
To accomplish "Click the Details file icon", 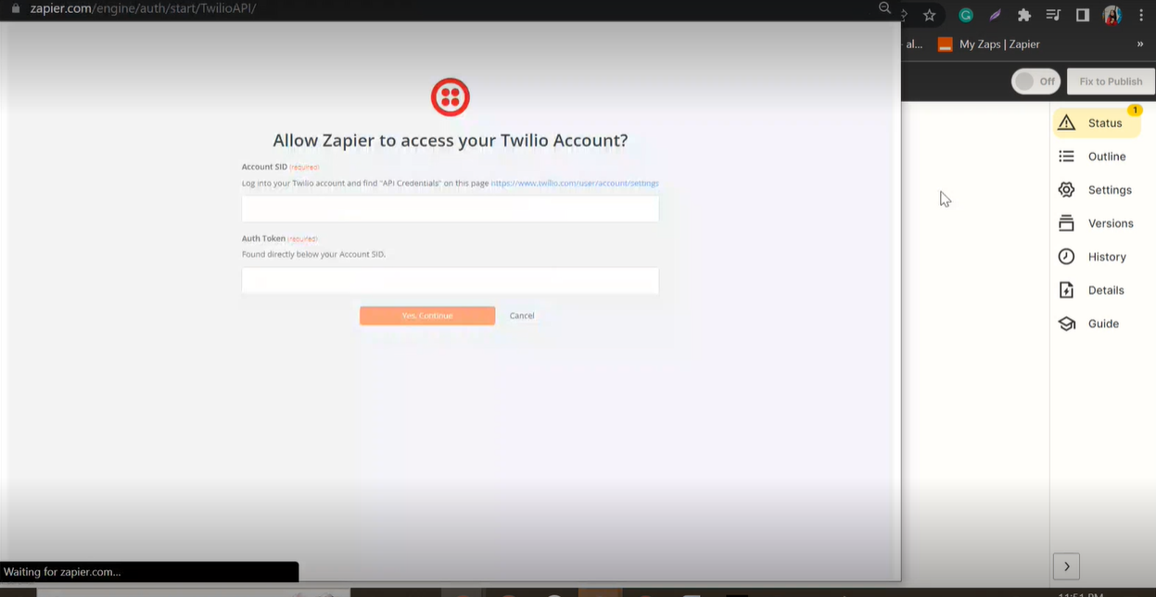I will coord(1066,290).
